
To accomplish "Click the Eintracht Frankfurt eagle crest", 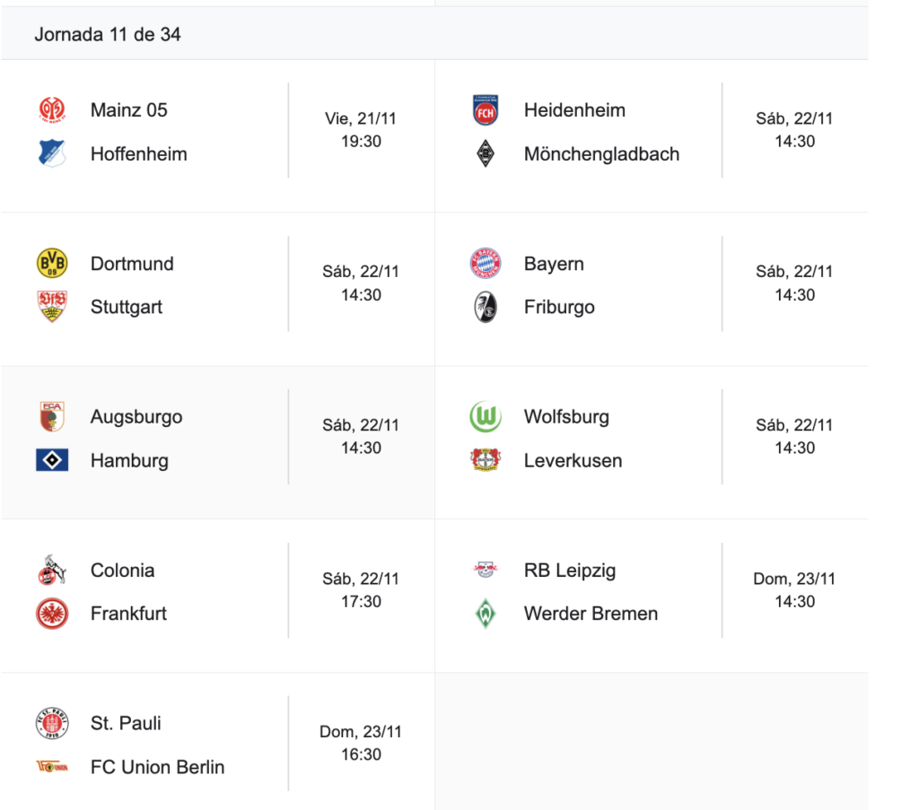I will tap(51, 614).
